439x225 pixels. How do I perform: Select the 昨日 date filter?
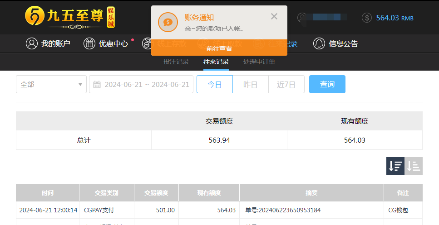pos(251,85)
